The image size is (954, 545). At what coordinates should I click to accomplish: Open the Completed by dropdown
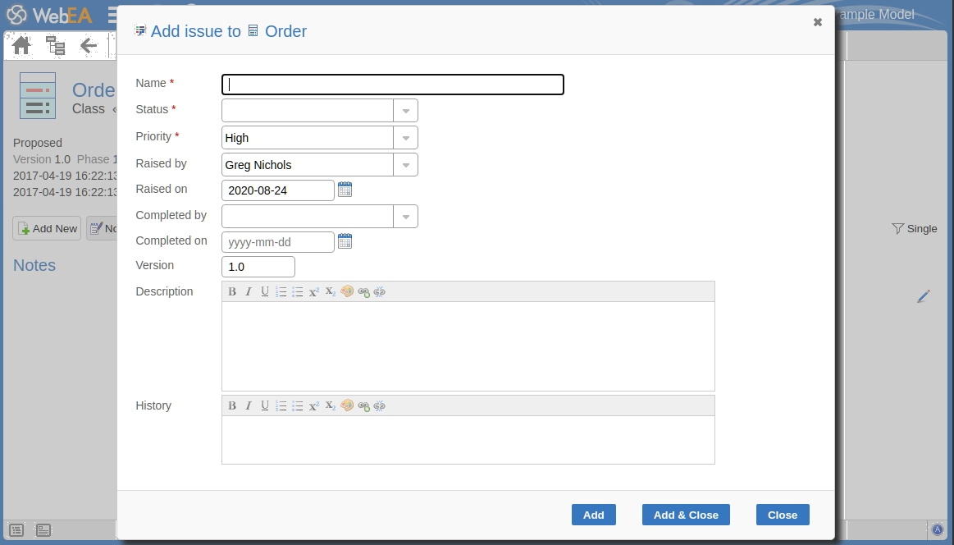click(405, 217)
